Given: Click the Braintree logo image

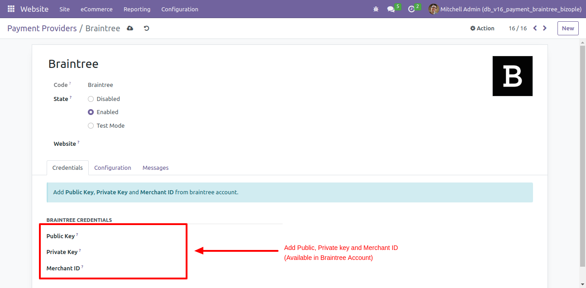Looking at the screenshot, I should pos(512,76).
